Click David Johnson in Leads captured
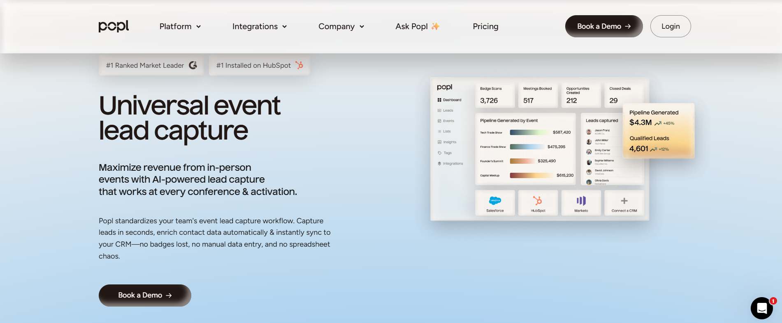 coord(604,170)
